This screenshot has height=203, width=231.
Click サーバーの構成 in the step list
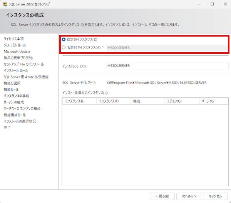pos(14,102)
